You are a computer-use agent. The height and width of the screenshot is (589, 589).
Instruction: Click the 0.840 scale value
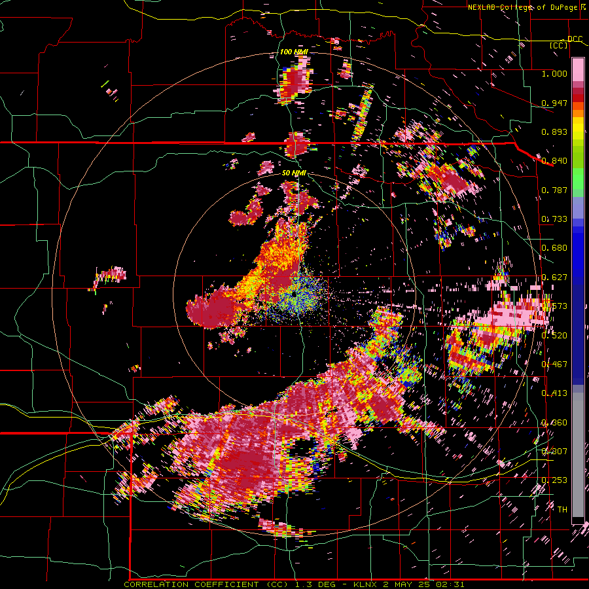554,161
